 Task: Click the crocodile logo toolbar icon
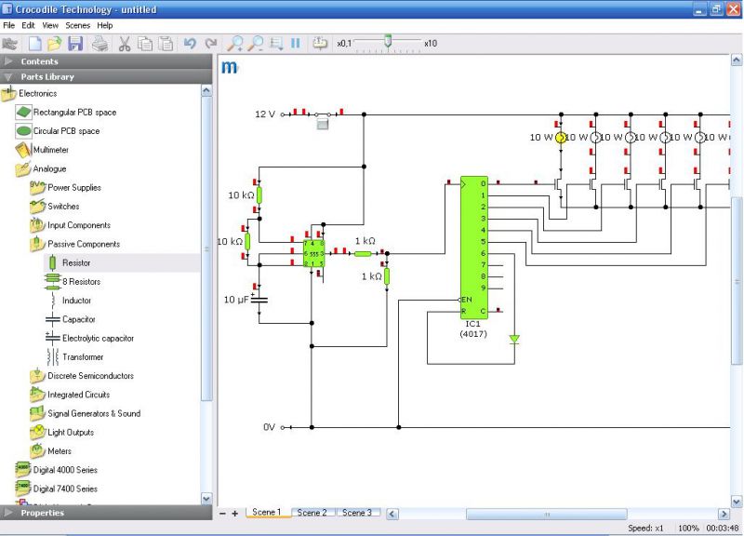[x=10, y=44]
